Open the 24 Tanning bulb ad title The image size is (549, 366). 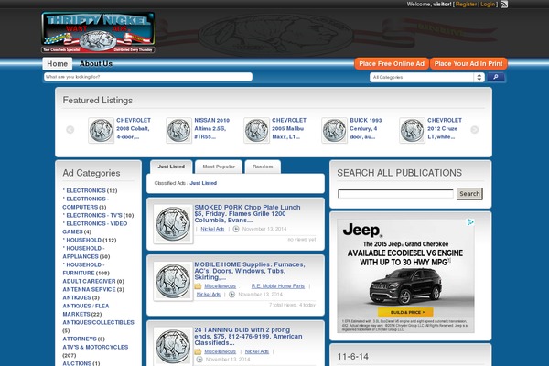[248, 336]
